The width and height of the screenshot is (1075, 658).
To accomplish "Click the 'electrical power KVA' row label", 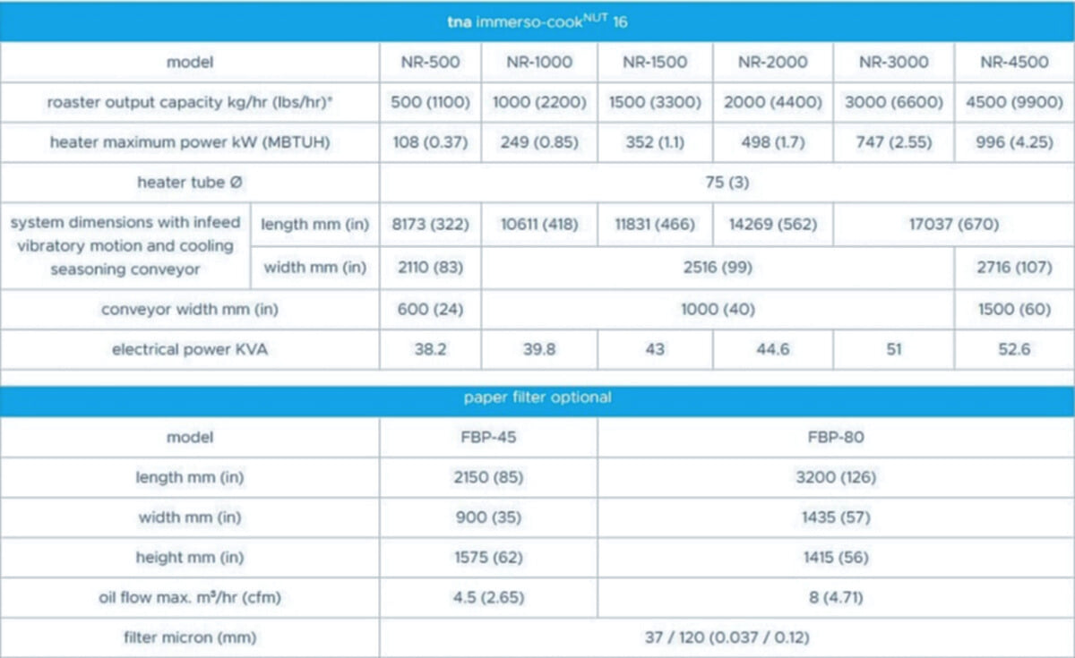I will coord(189,349).
